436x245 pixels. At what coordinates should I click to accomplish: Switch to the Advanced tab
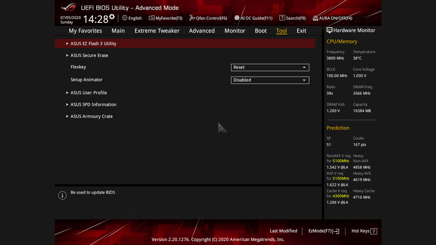pyautogui.click(x=202, y=31)
